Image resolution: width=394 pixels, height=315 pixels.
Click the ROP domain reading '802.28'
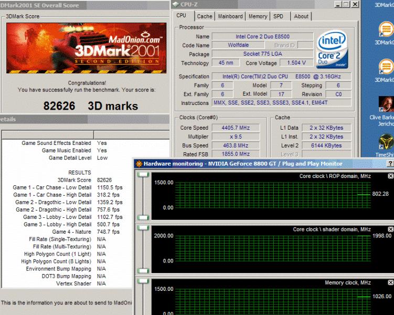pyautogui.click(x=380, y=194)
